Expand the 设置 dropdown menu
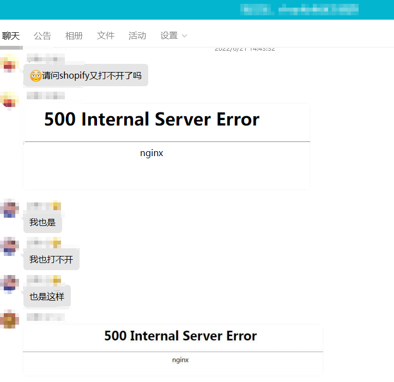 (x=174, y=35)
